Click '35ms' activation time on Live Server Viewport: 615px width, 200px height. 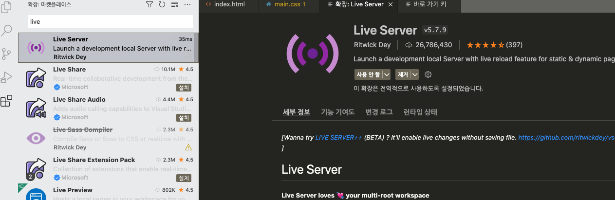[185, 39]
